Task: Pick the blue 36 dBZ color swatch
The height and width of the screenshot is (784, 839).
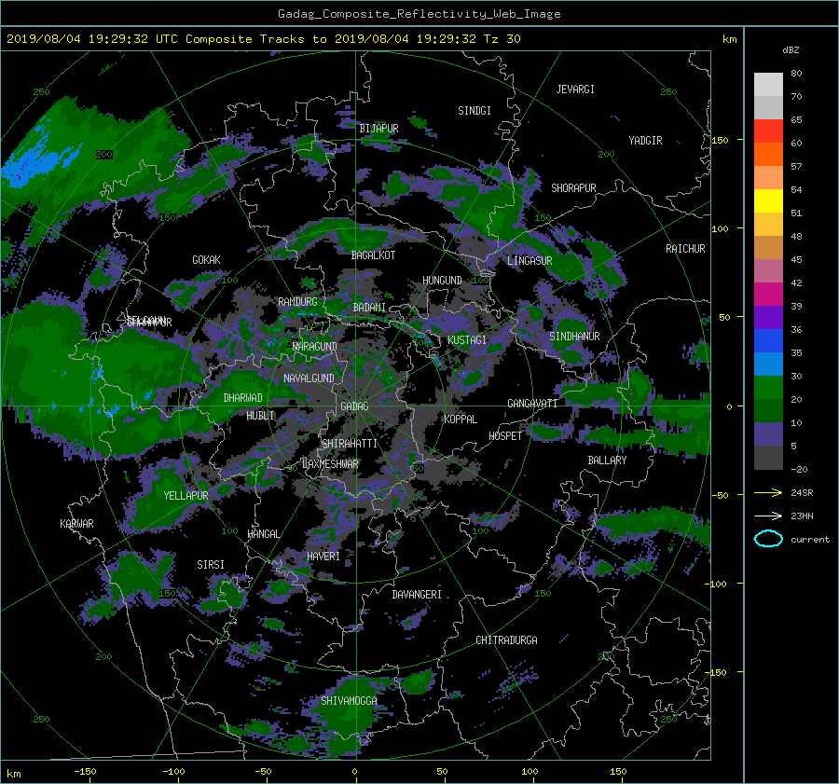Action: 768,340
